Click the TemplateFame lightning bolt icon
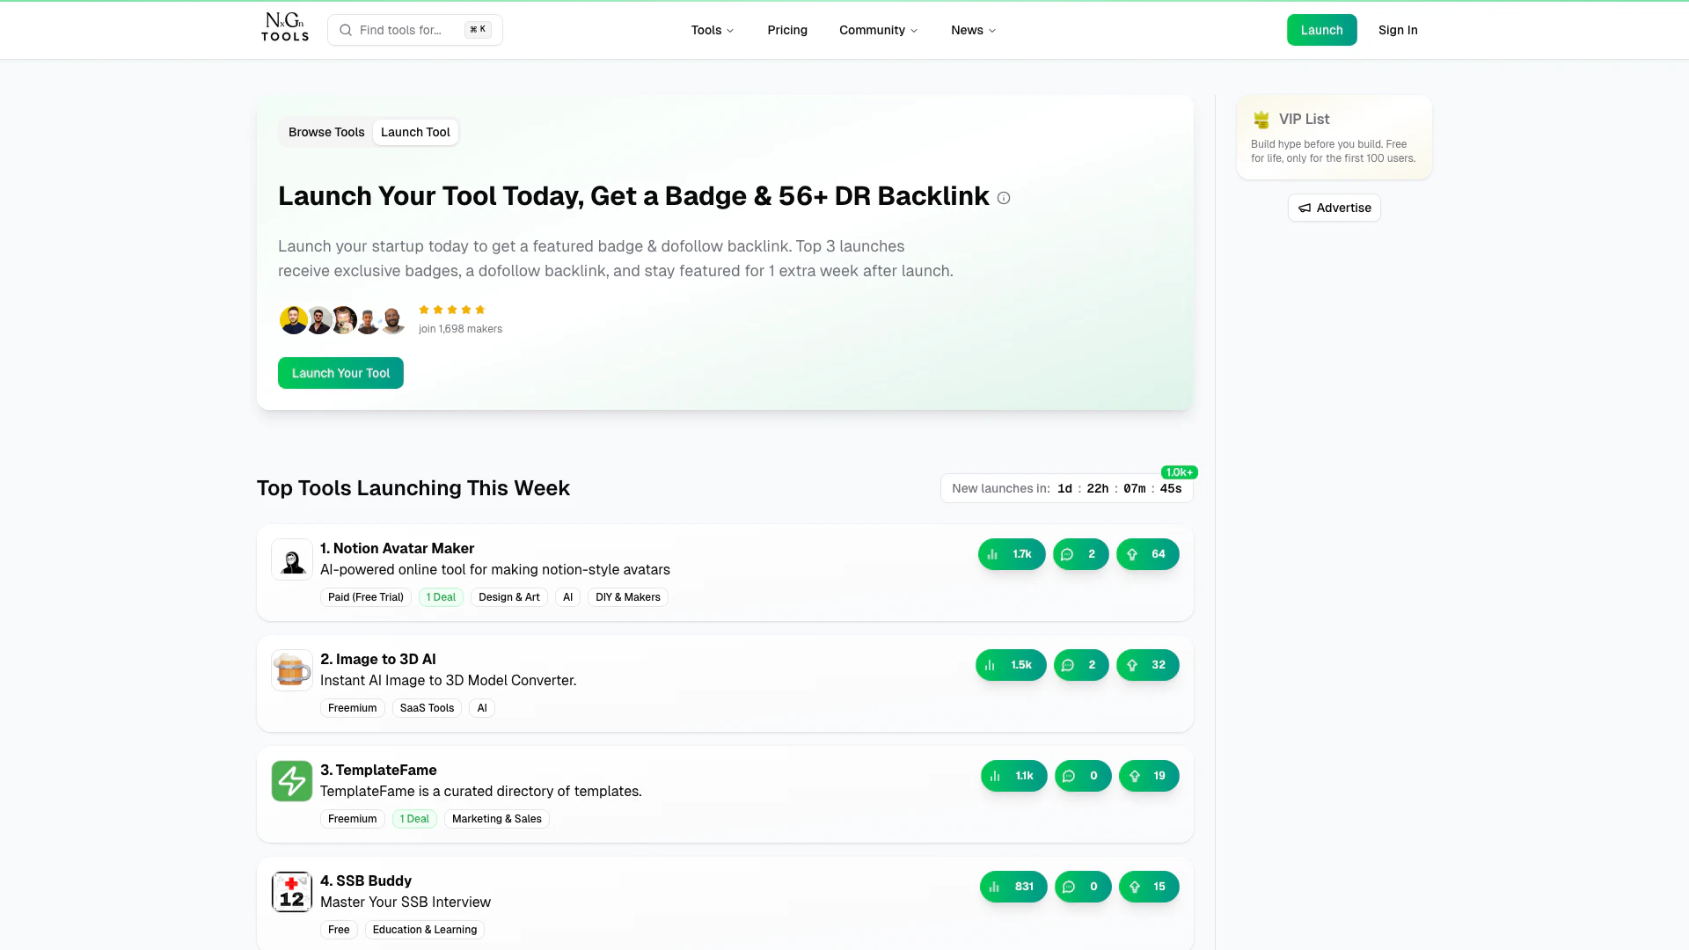Image resolution: width=1689 pixels, height=950 pixels. [292, 781]
